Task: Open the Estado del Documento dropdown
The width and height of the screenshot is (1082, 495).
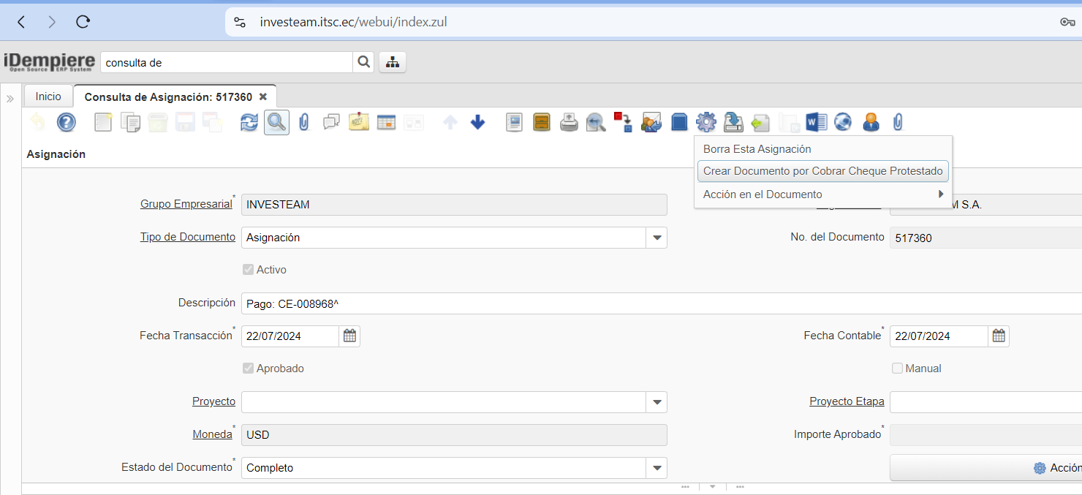Action: coord(657,468)
